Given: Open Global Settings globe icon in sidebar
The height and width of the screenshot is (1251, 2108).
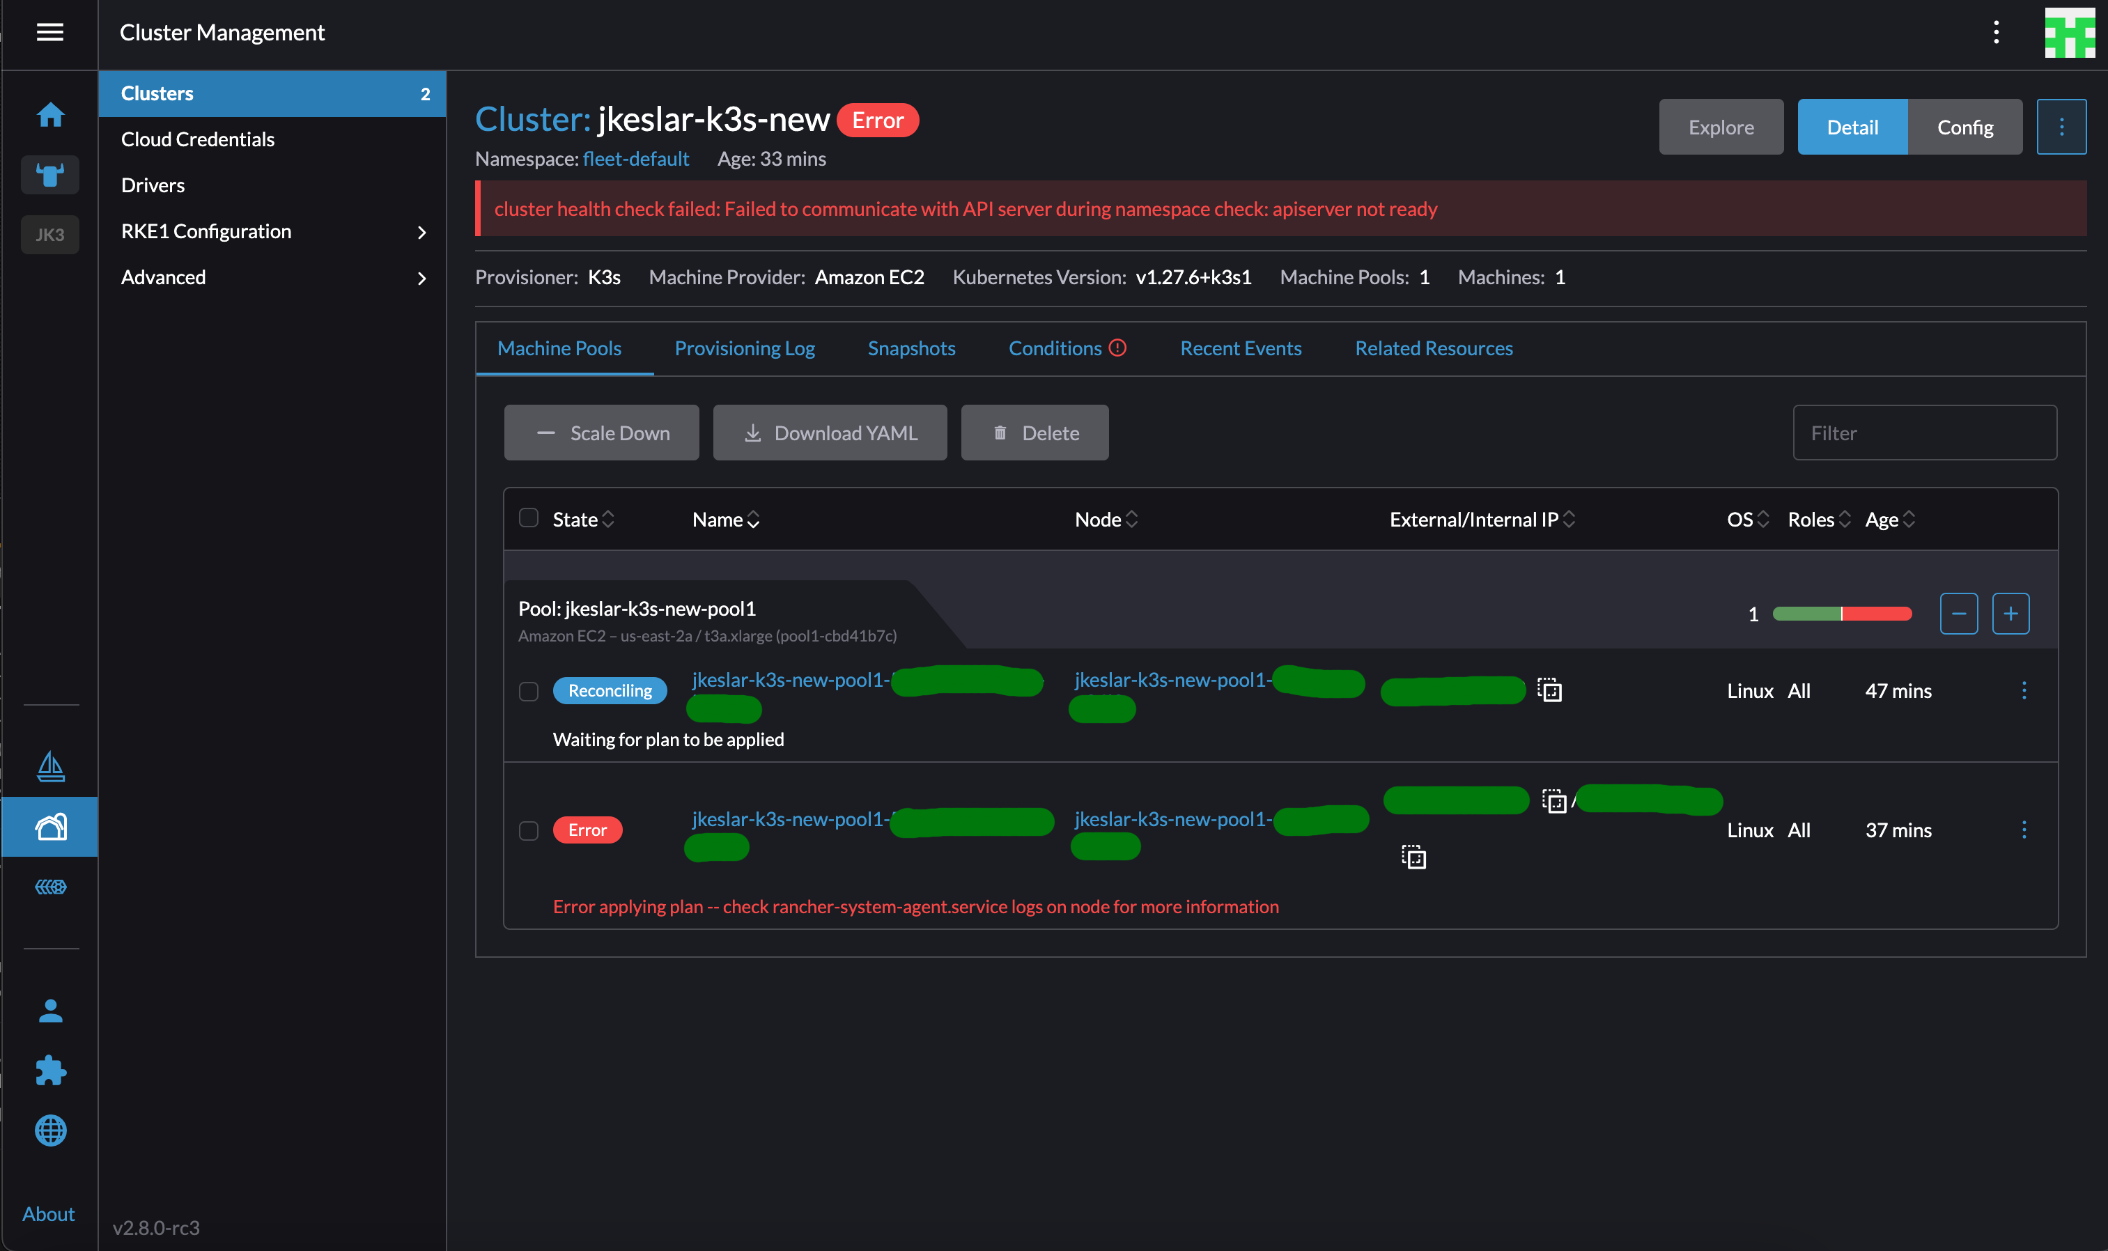Looking at the screenshot, I should tap(49, 1130).
